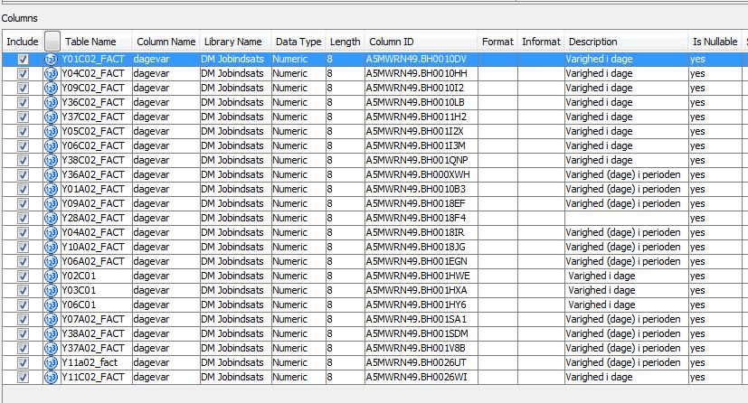Viewport: 748px width, 403px height.
Task: Click numeric icon of Y37A02_FACT row
Action: coord(51,348)
